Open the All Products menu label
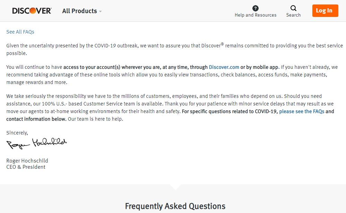This screenshot has width=346, height=213. [79, 11]
